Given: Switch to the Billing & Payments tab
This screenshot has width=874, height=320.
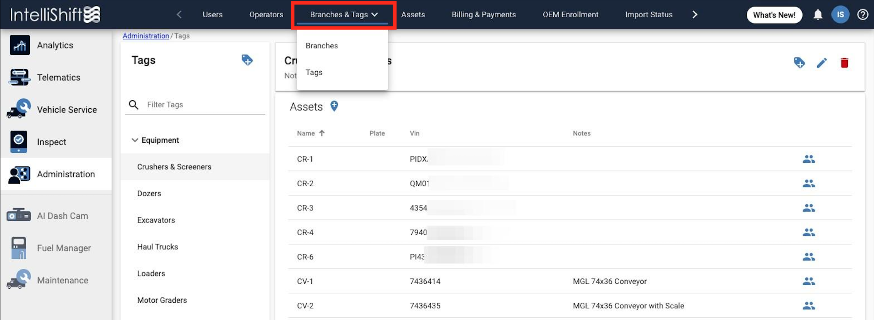Looking at the screenshot, I should click(x=484, y=15).
